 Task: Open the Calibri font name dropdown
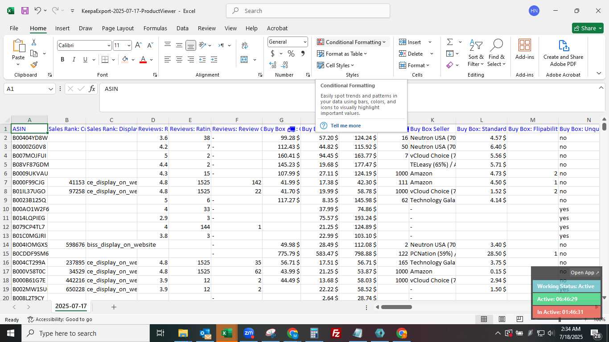tap(108, 45)
